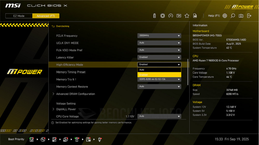This screenshot has height=145, width=259.
Task: Select the USB key boot device icon
Action: pyautogui.click(x=77, y=139)
